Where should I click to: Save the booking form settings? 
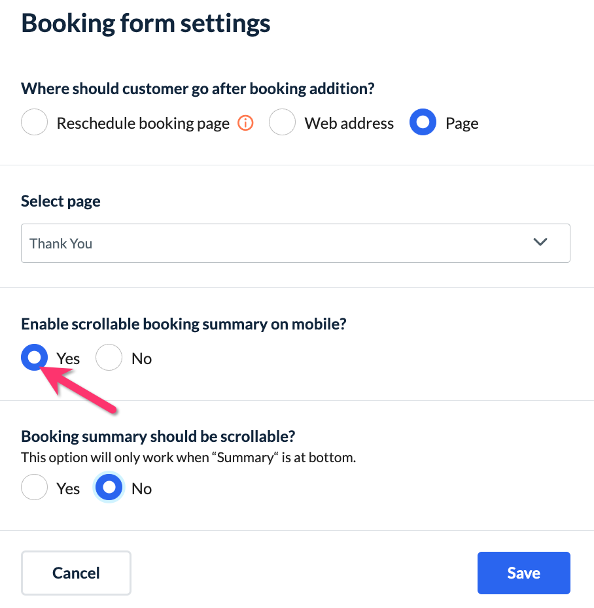pyautogui.click(x=523, y=573)
